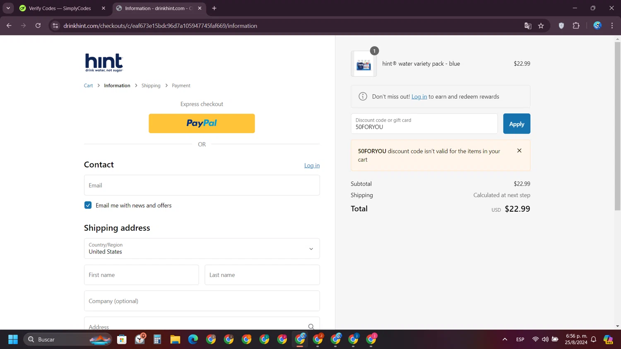
Task: Pay with PayPal express checkout
Action: [x=202, y=123]
